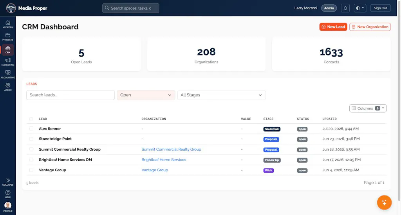This screenshot has width=401, height=215.
Task: Create a New Organization
Action: click(370, 27)
